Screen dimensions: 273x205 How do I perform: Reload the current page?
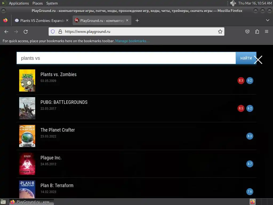pos(26,31)
